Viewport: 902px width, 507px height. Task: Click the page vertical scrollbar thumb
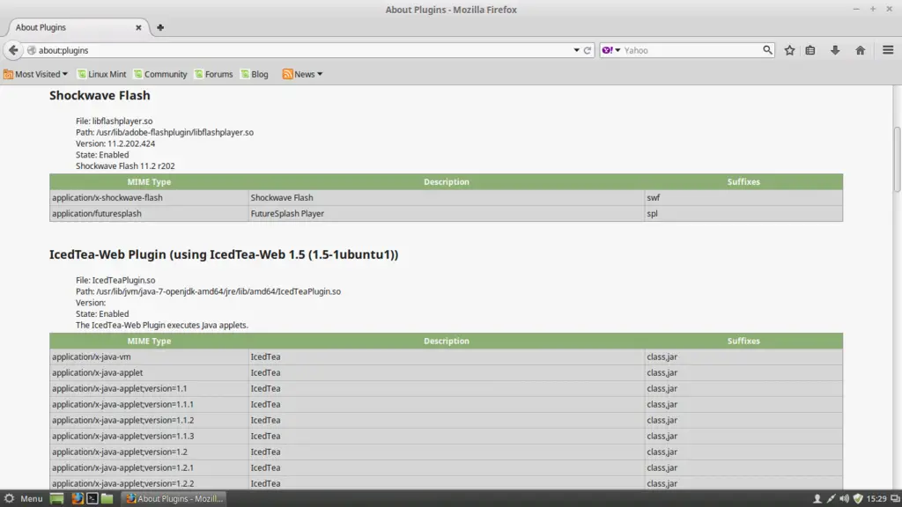pyautogui.click(x=897, y=158)
